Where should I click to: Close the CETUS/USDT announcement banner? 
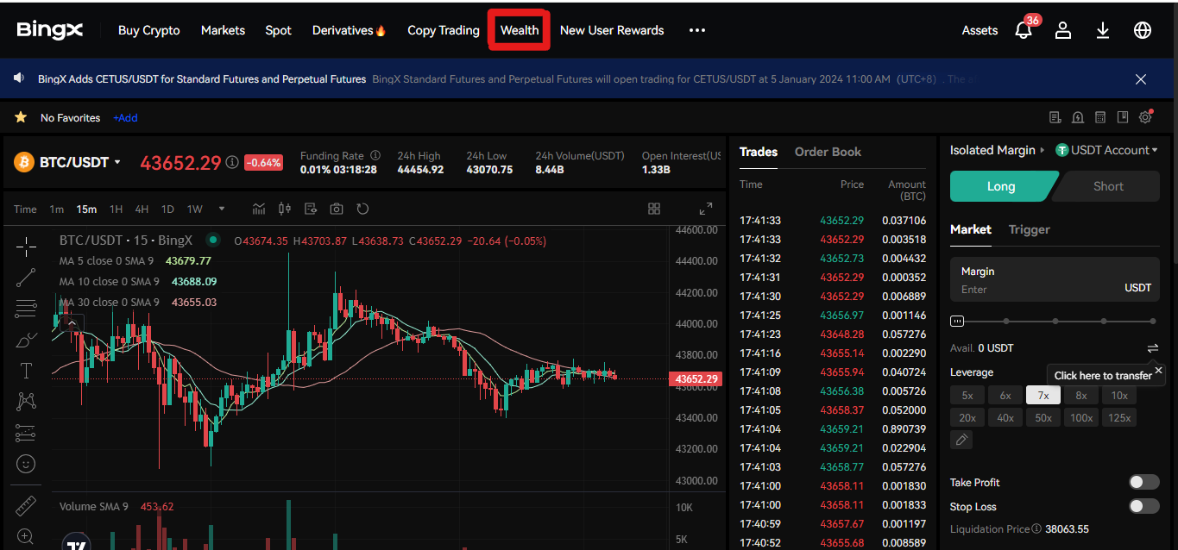pos(1141,79)
